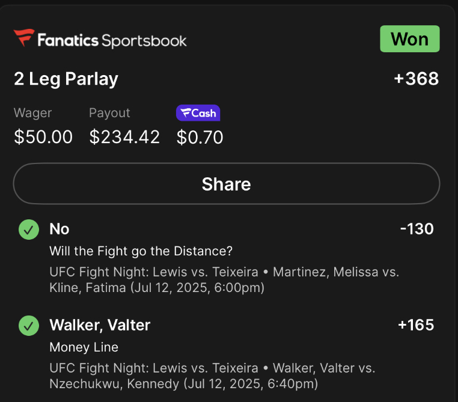The width and height of the screenshot is (458, 402).
Task: Click the Fanatics Sportsbook brand name
Action: (x=112, y=40)
